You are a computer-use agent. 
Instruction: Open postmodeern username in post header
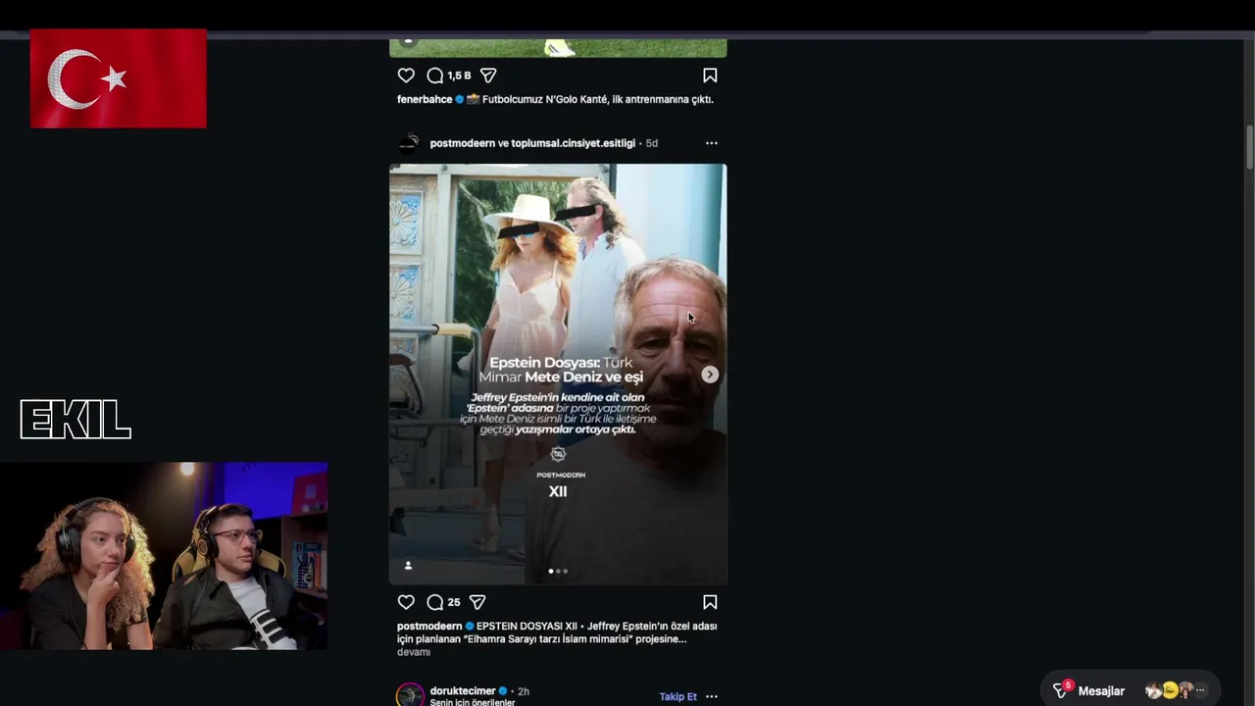(462, 143)
